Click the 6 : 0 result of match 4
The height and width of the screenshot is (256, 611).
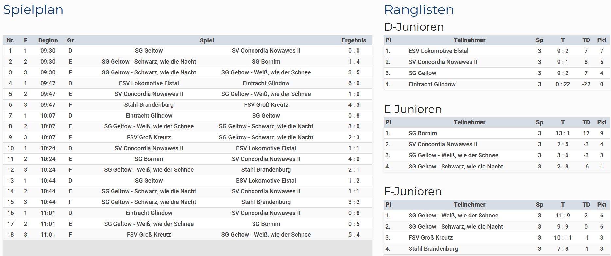pyautogui.click(x=354, y=83)
